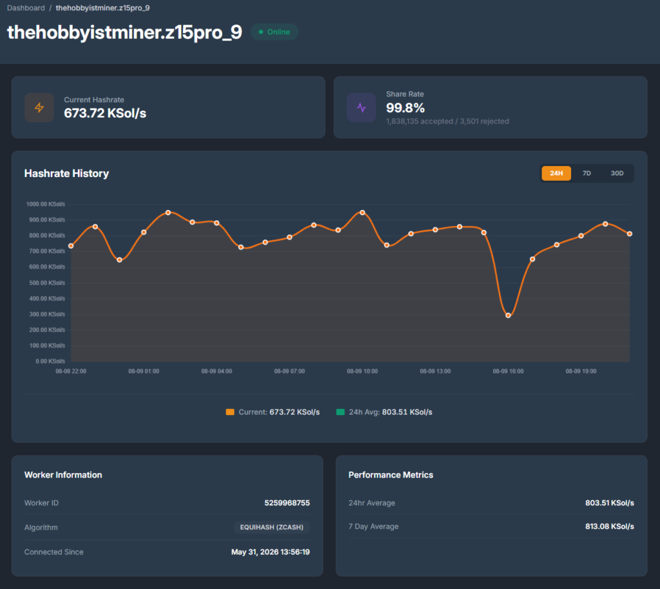The width and height of the screenshot is (660, 589).
Task: Click the peak data point at 10:00
Action: coord(362,212)
